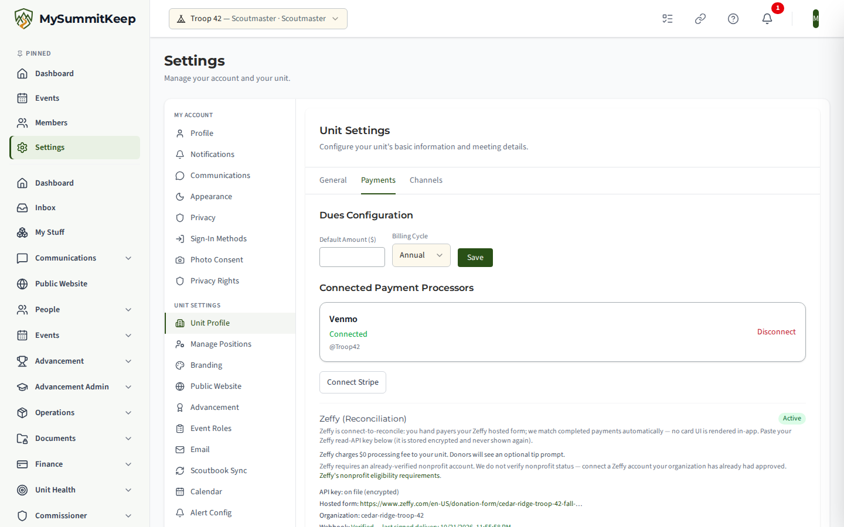Expand the Events section chevron in sidebar
Screen dimensions: 844x527
click(x=128, y=336)
